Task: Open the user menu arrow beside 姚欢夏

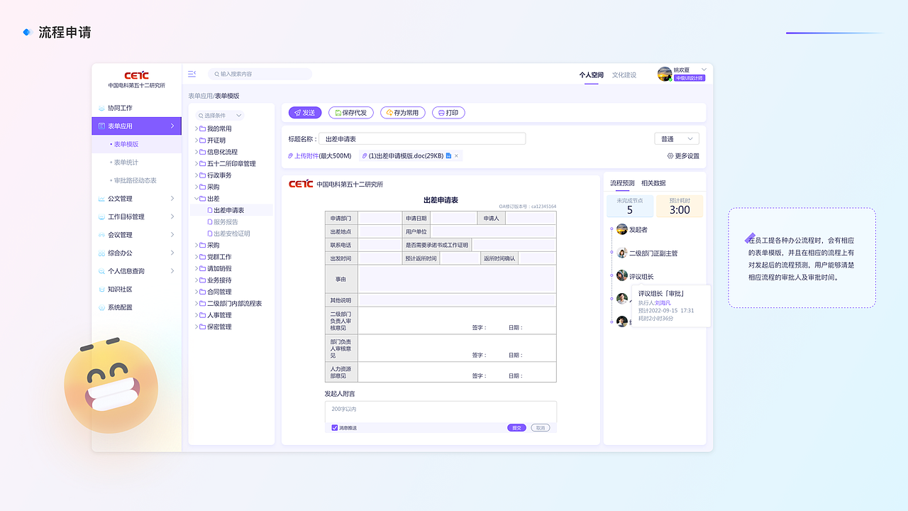Action: click(704, 70)
